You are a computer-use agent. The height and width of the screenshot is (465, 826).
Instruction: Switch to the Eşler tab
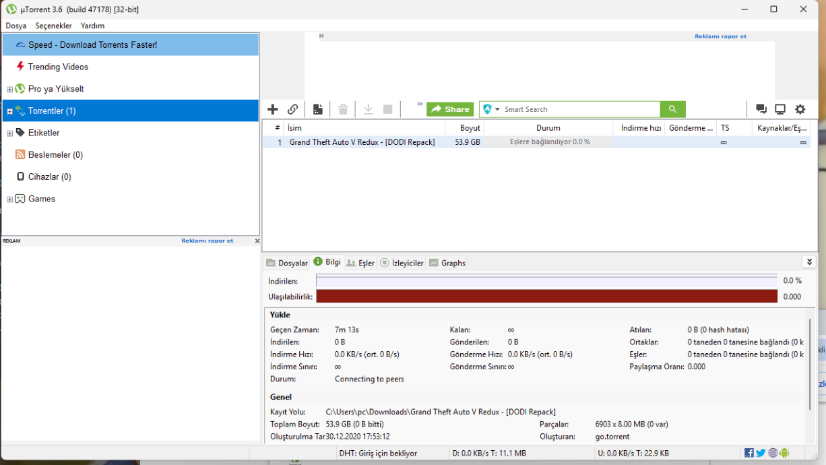(360, 263)
